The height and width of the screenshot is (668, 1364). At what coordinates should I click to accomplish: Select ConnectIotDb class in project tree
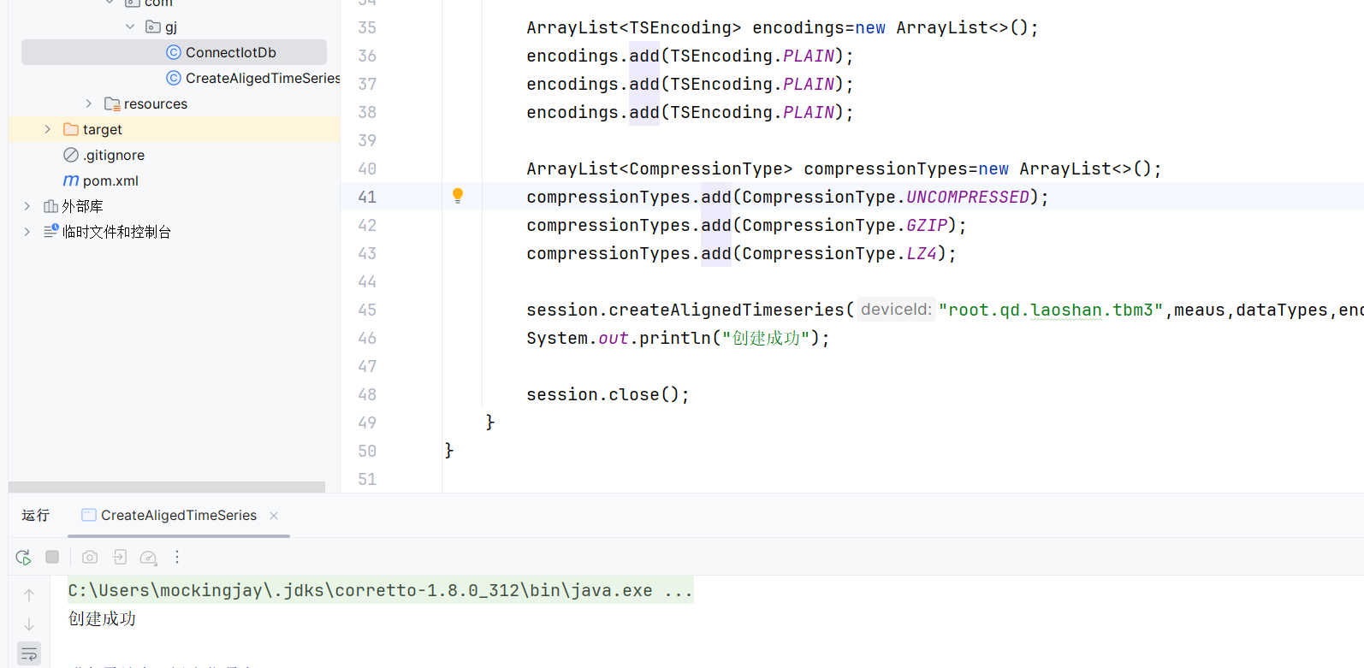point(174,52)
